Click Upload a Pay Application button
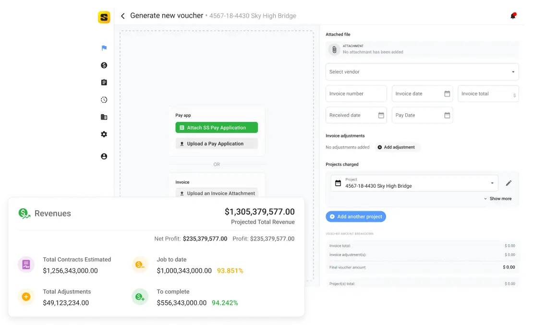This screenshot has width=533, height=325. pyautogui.click(x=217, y=144)
